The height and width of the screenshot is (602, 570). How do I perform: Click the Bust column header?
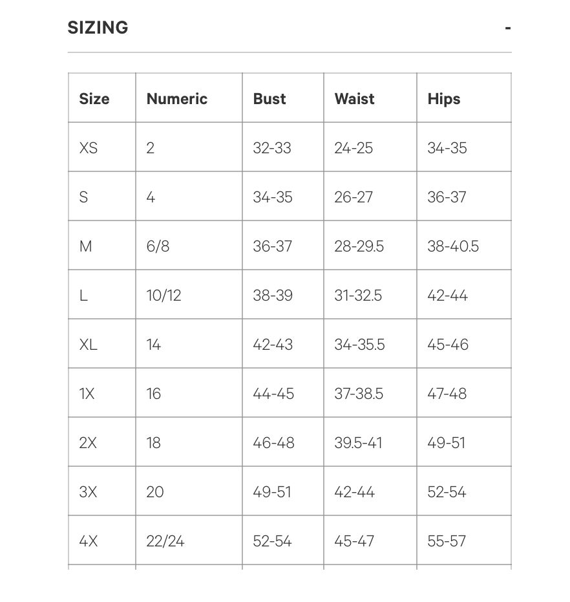[x=269, y=99]
